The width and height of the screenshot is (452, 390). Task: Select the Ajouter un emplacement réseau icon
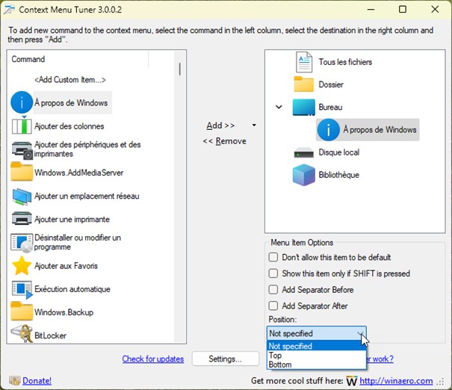[x=22, y=196]
